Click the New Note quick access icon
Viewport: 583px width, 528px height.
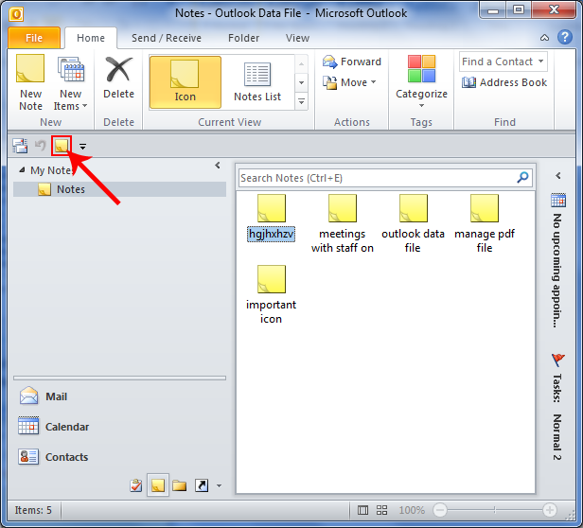[x=62, y=146]
